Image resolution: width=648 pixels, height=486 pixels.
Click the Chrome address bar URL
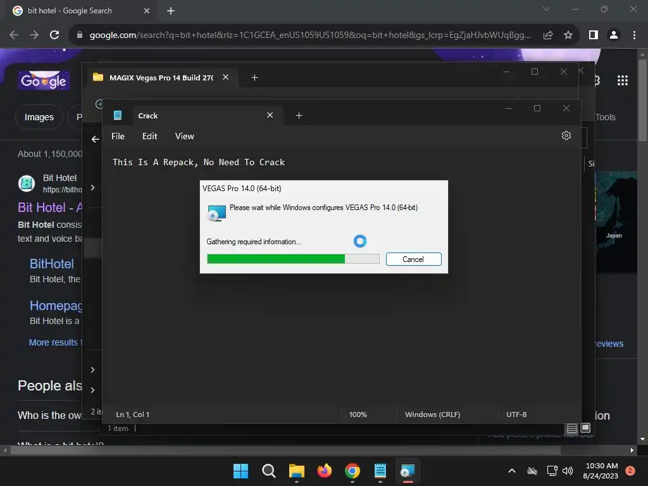click(310, 35)
